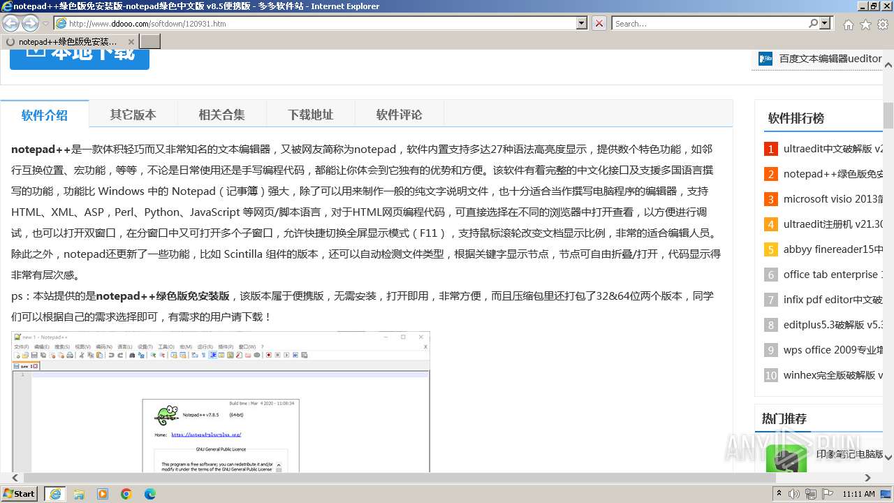
Task: Open the 印象笔记电脑版 recommendation link
Action: [850, 454]
